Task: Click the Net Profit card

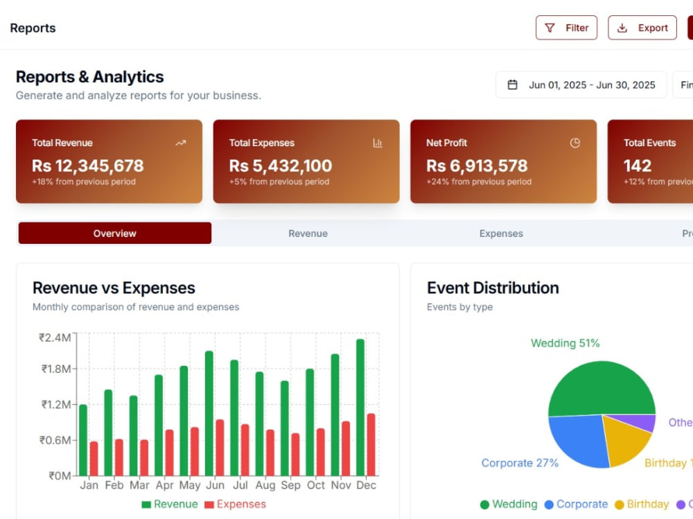Action: pyautogui.click(x=503, y=161)
